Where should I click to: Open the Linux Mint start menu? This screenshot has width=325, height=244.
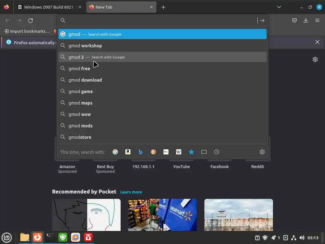point(7,238)
